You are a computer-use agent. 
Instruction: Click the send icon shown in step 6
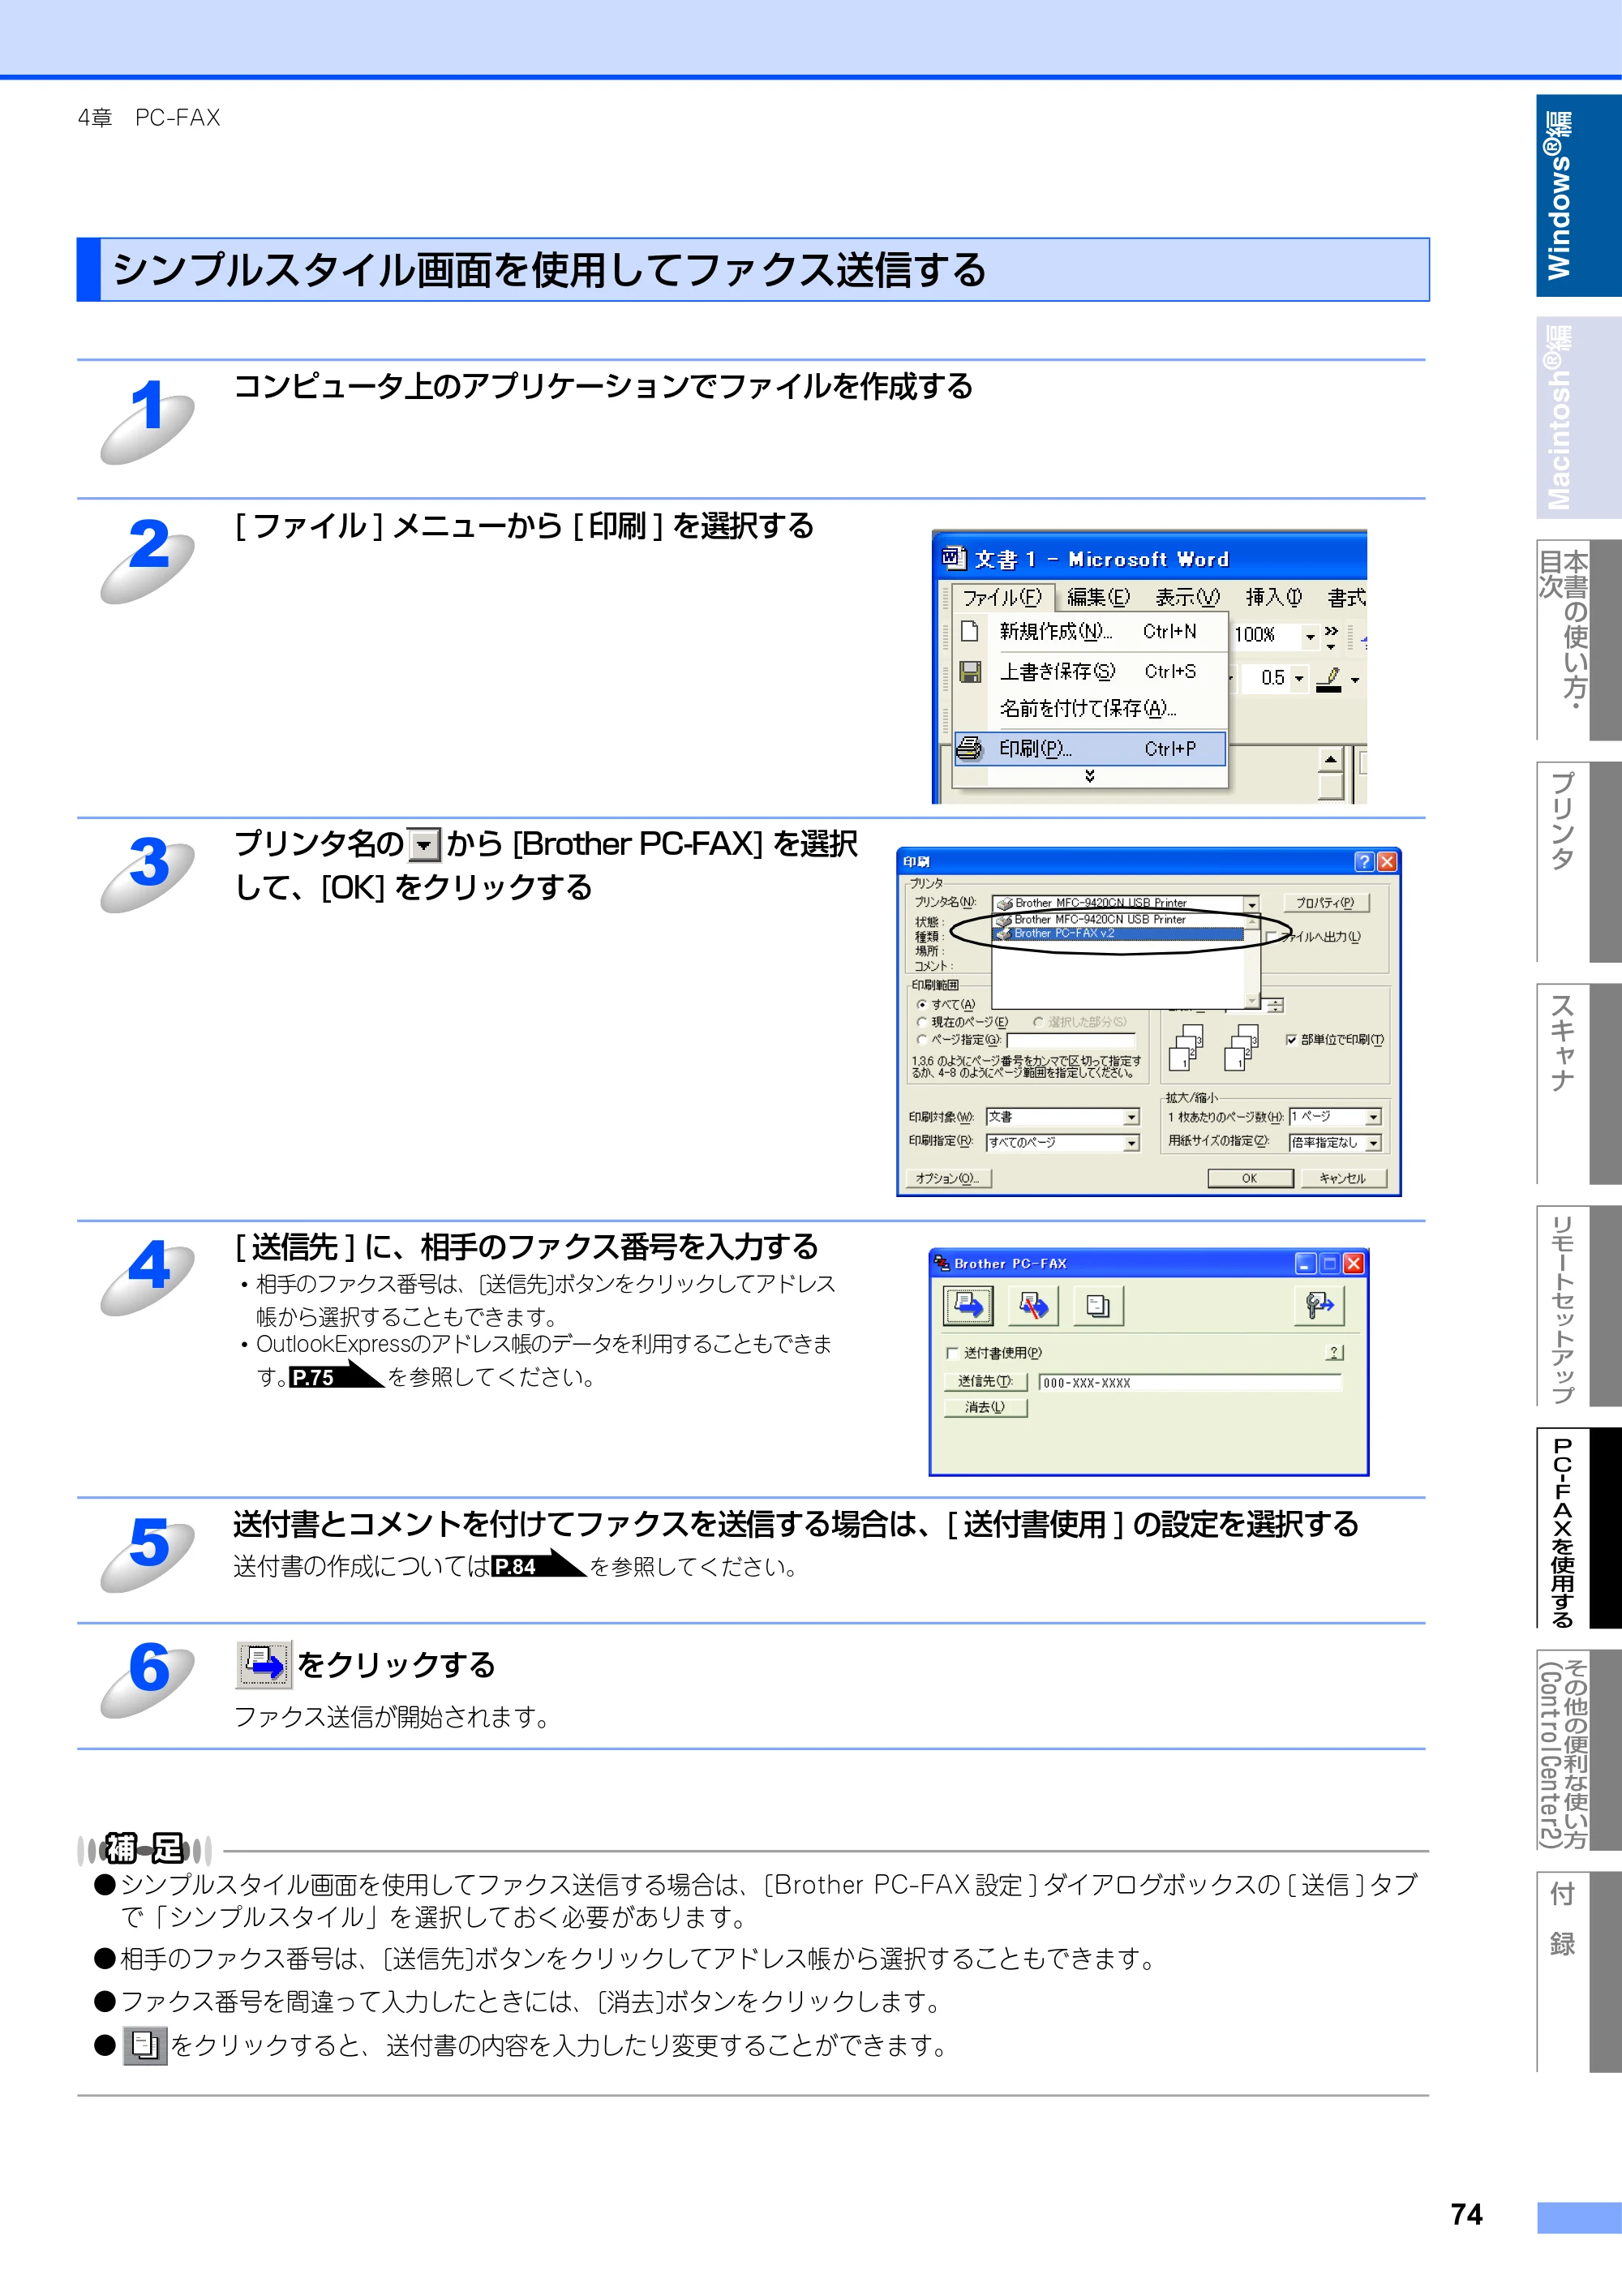pos(265,1665)
